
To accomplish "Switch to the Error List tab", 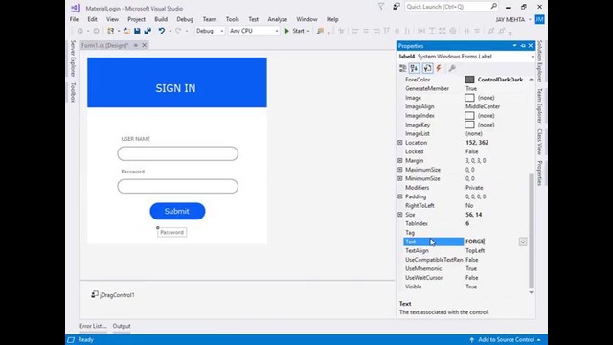I will [94, 326].
